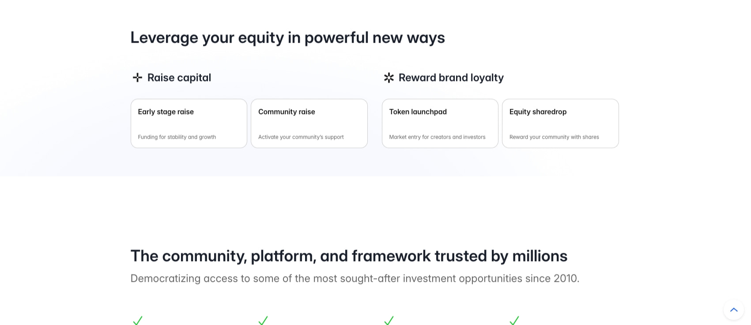Click the rightmost green checkmark icon
The image size is (751, 325).
514,320
